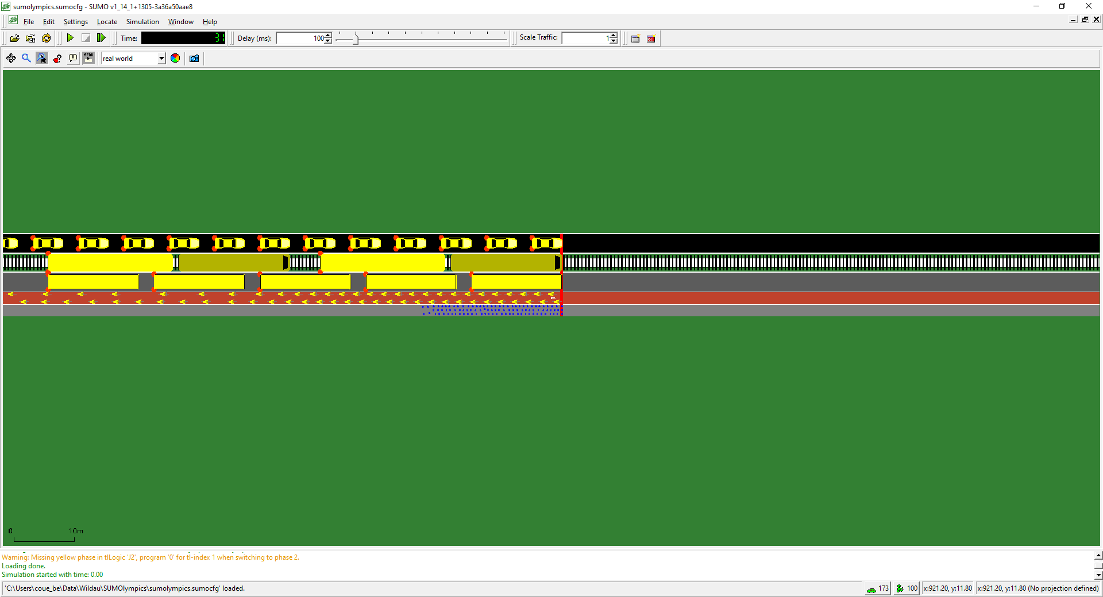Click the Open simulation folder icon

(x=15, y=38)
